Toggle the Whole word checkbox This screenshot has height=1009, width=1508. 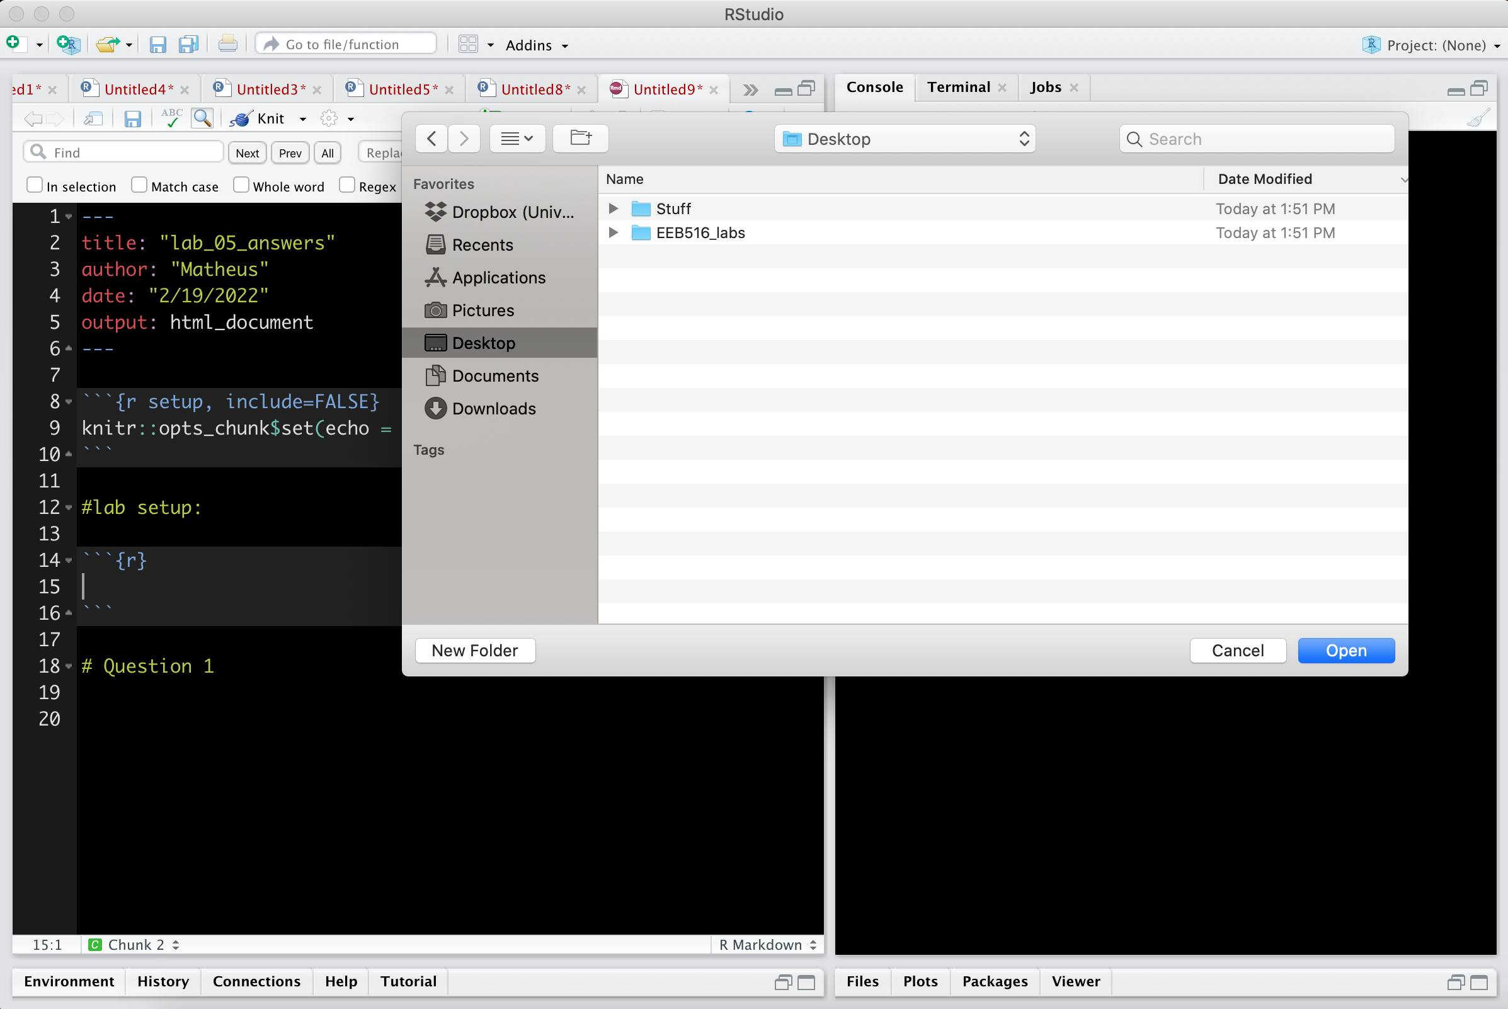241,185
